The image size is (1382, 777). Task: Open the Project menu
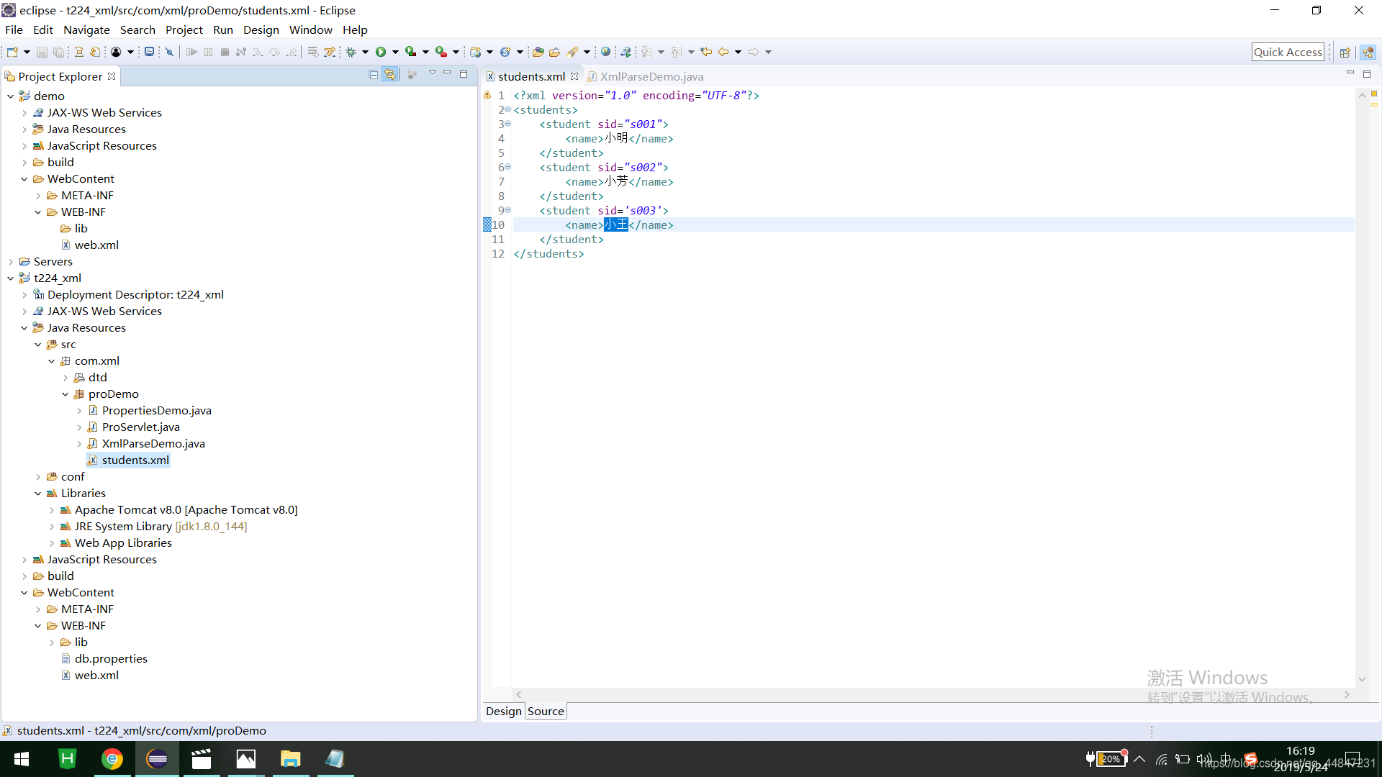click(184, 29)
